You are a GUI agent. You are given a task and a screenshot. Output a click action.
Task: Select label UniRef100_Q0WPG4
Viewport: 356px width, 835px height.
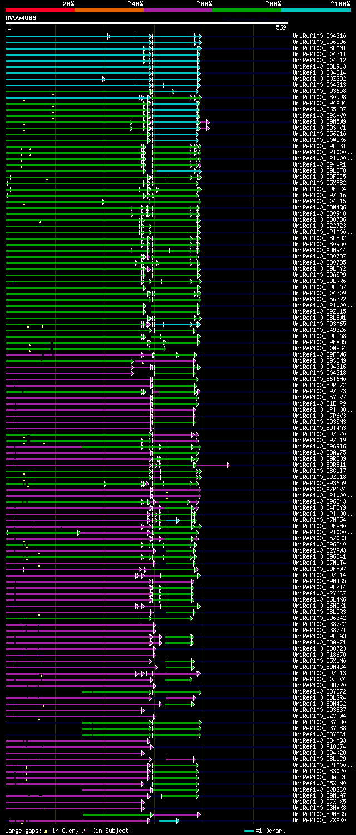click(319, 348)
